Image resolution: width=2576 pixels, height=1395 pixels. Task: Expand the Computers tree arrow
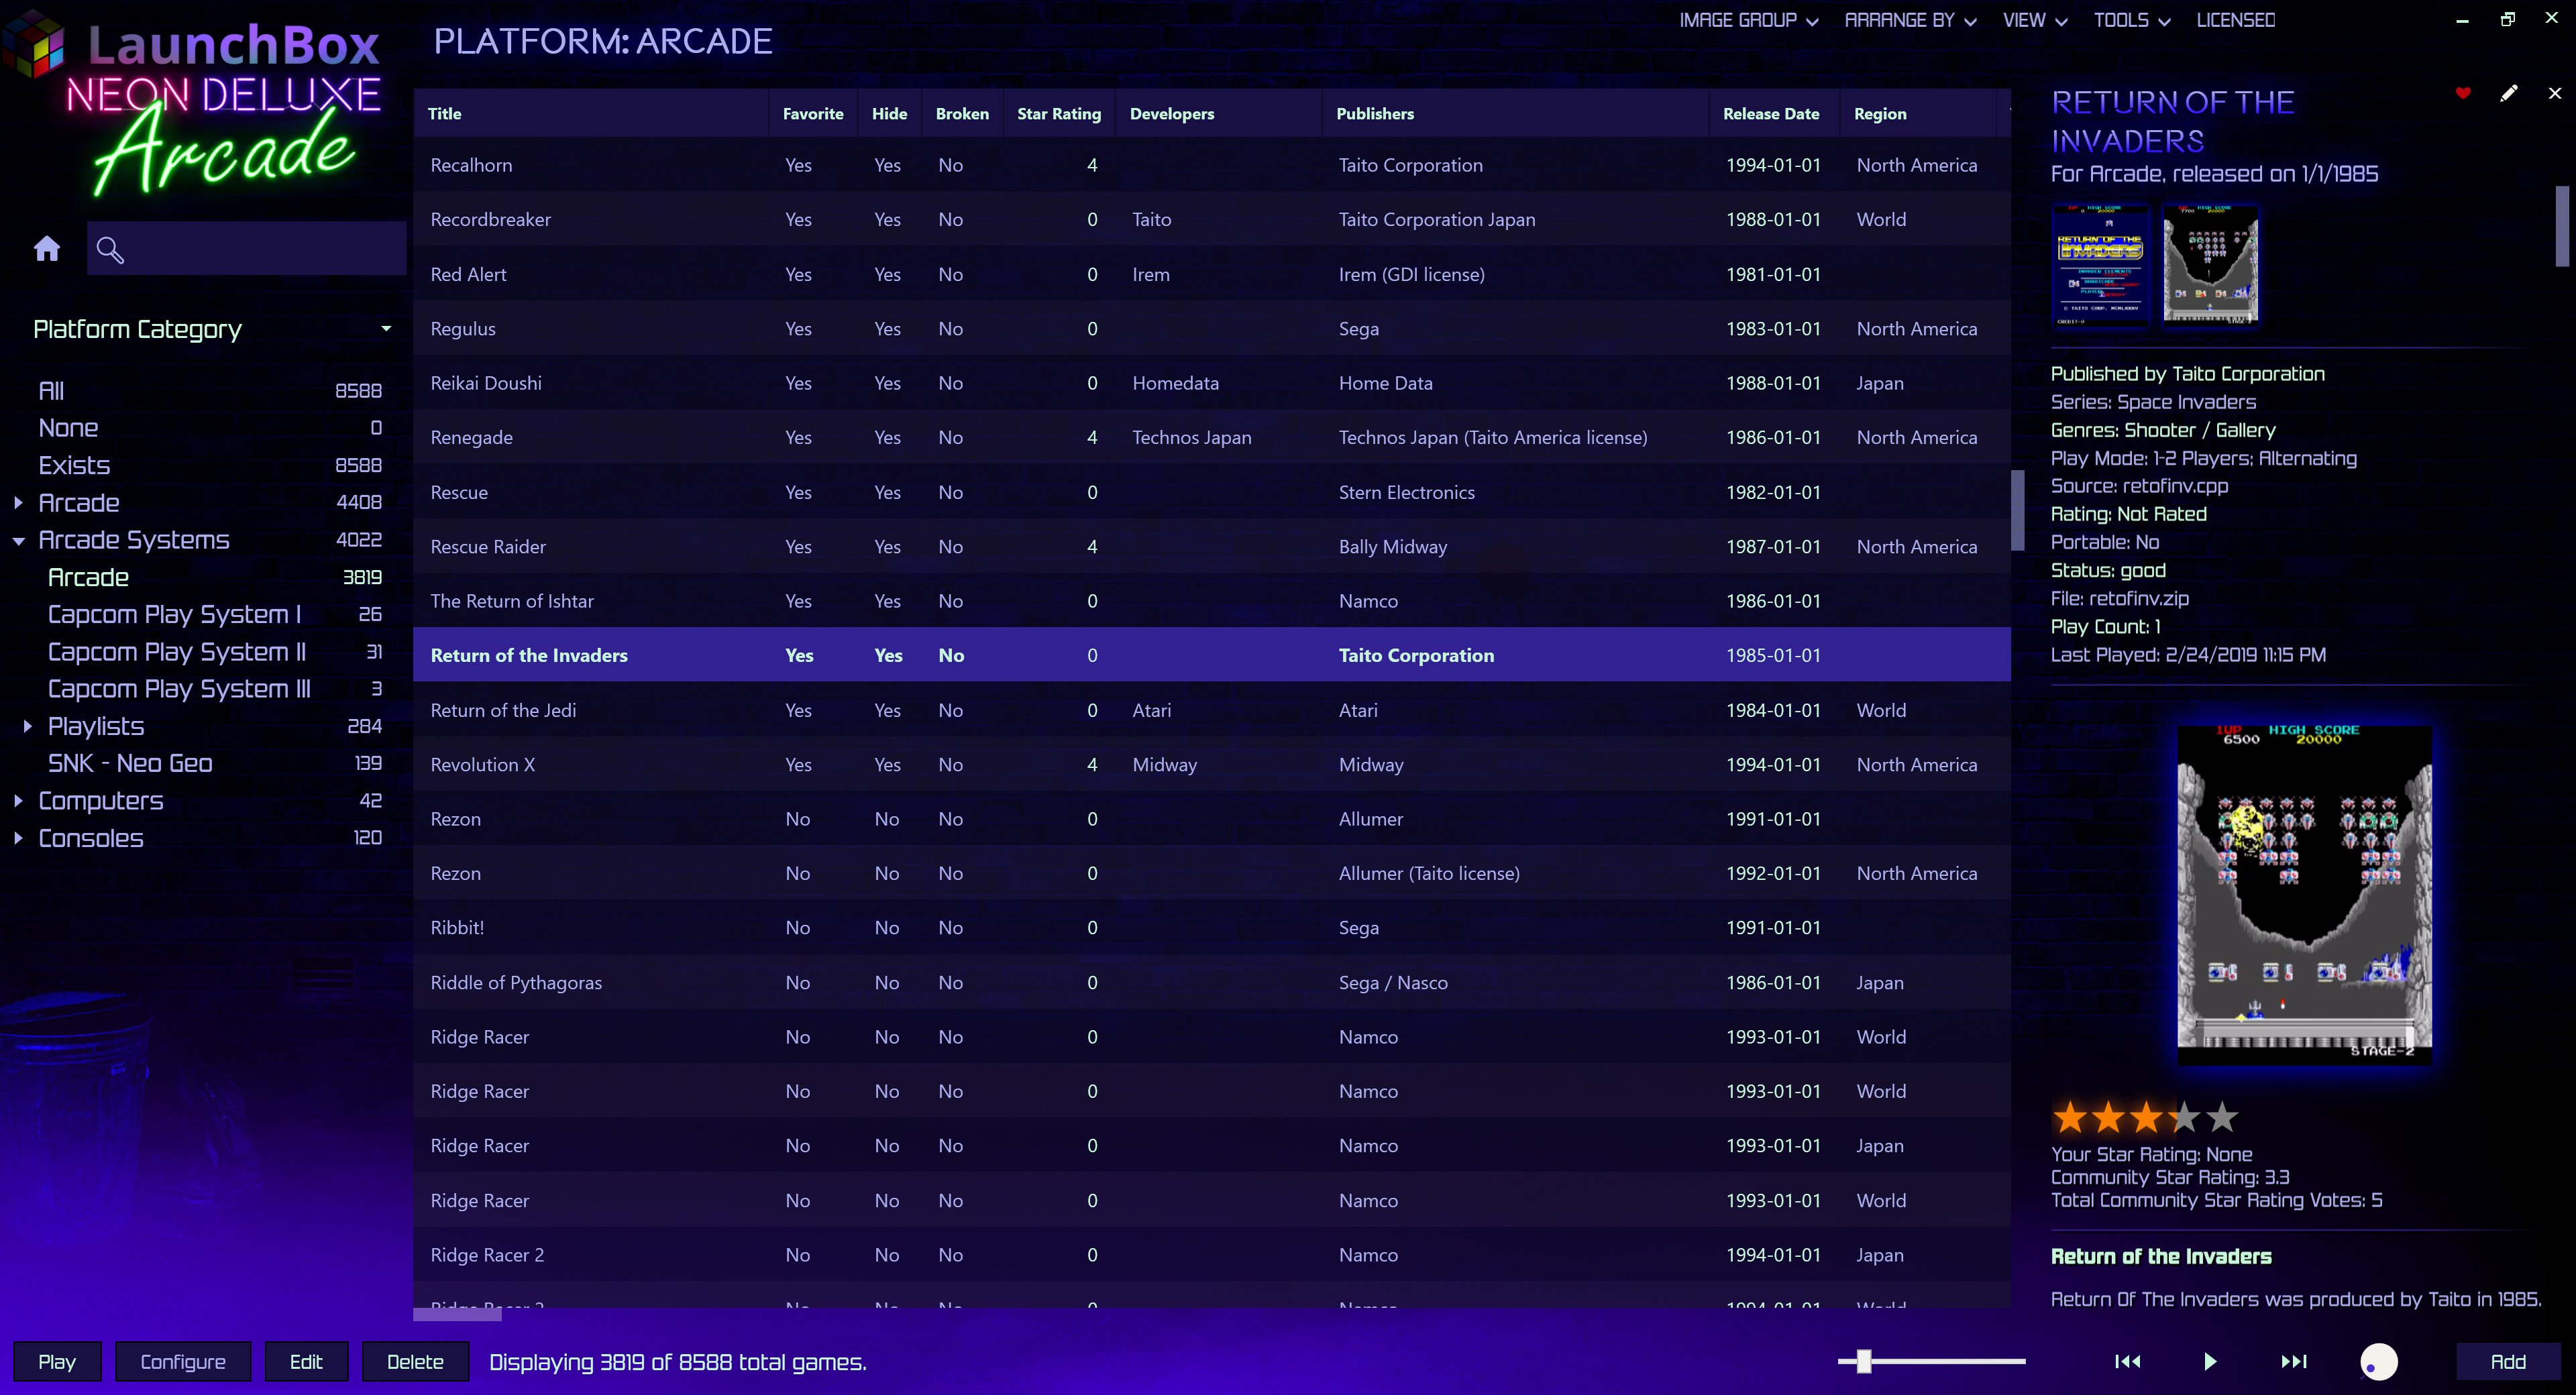[18, 801]
